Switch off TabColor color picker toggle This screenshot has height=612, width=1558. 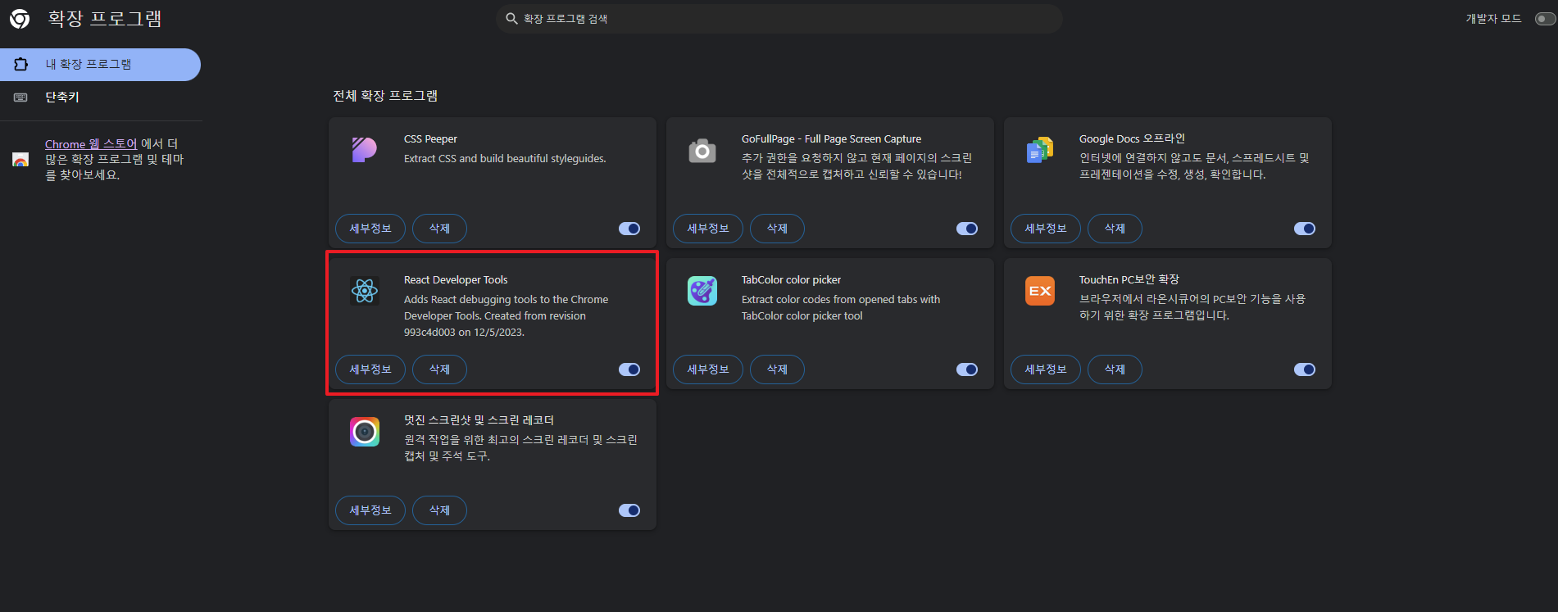967,369
